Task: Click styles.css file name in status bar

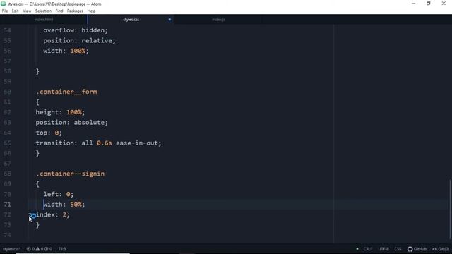Action: [x=11, y=249]
